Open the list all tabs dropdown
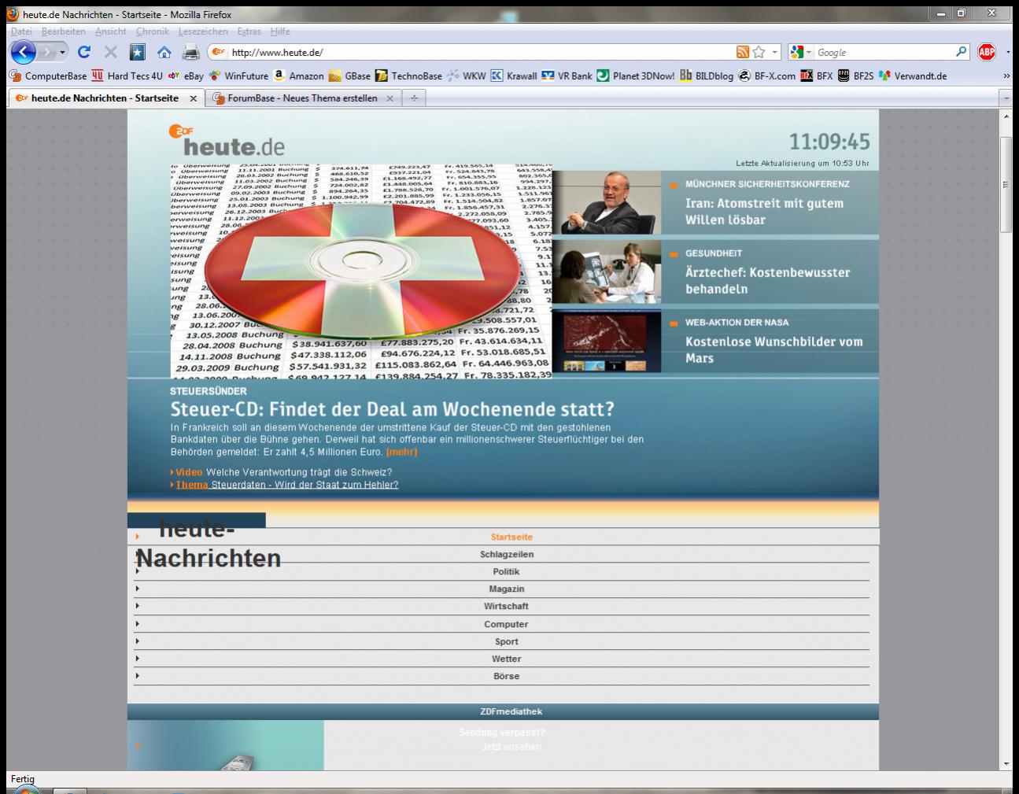Image resolution: width=1019 pixels, height=794 pixels. [x=1006, y=98]
